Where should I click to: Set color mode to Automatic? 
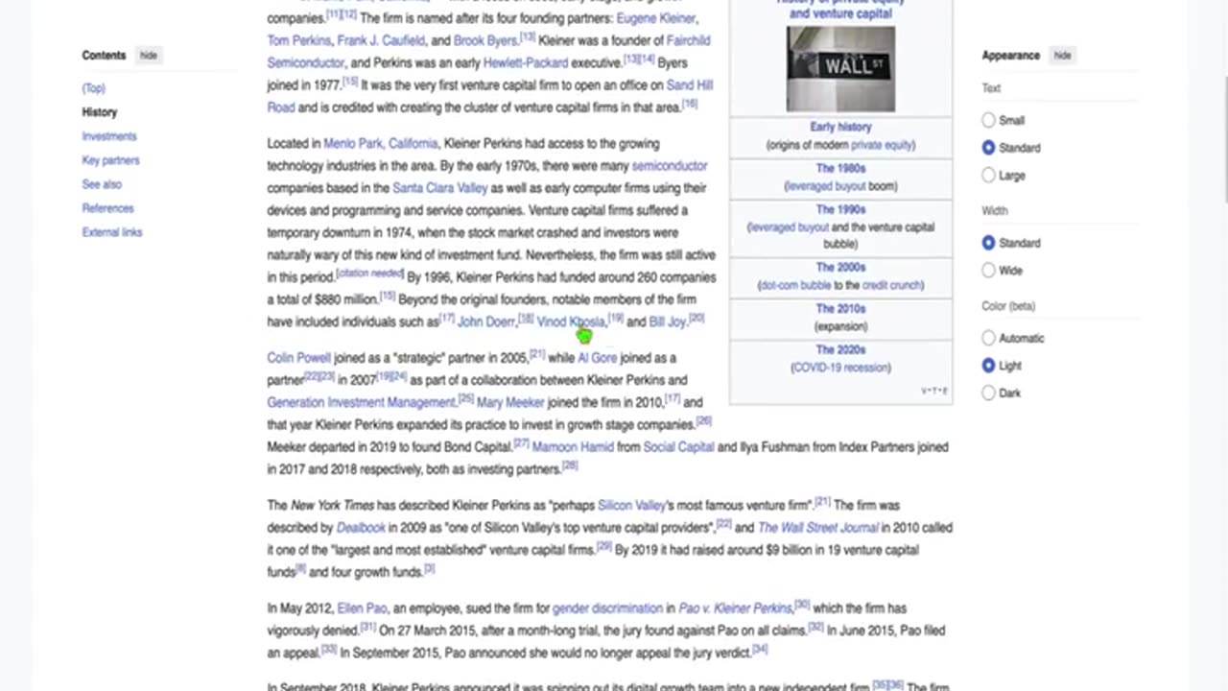click(x=988, y=338)
